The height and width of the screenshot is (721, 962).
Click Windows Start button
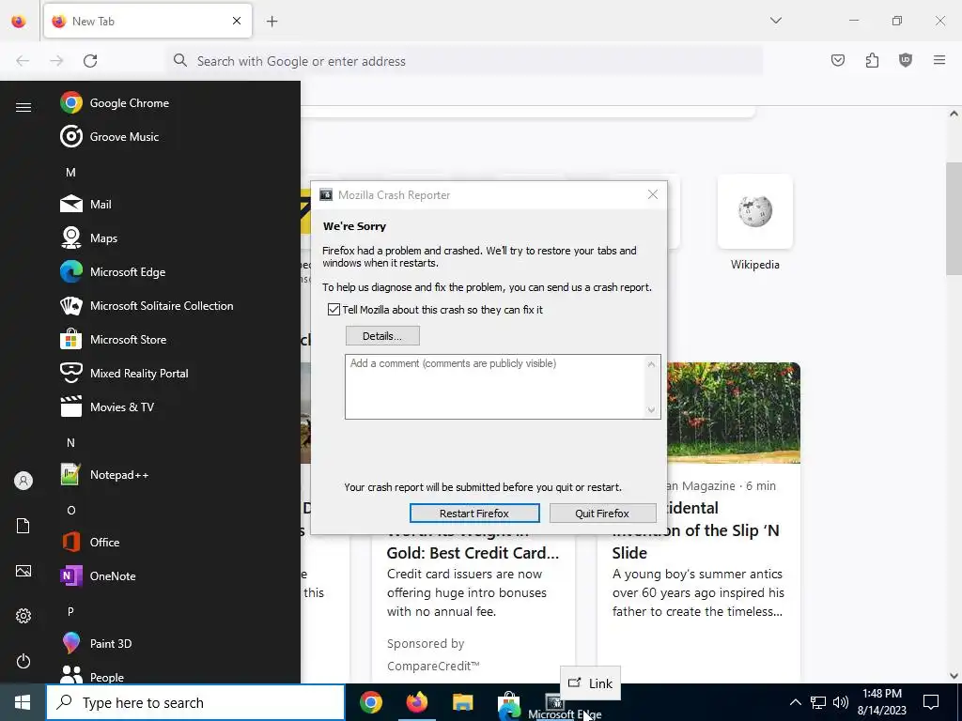pyautogui.click(x=23, y=702)
